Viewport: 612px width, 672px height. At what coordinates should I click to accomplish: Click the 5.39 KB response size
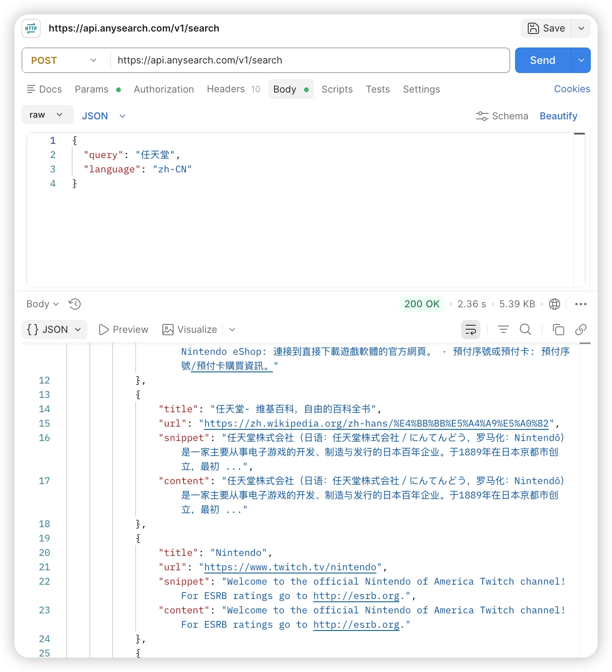point(517,304)
